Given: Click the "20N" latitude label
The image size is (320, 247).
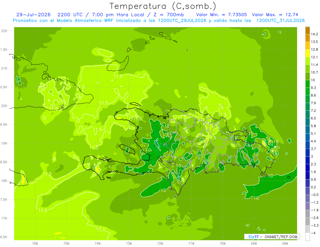Looking at the screenshot, I should pyautogui.click(x=4, y=106).
